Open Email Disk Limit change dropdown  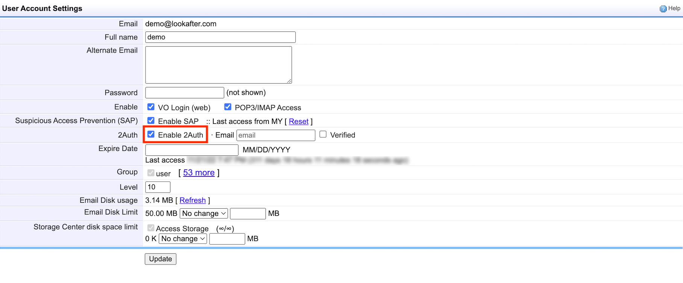[x=204, y=214]
